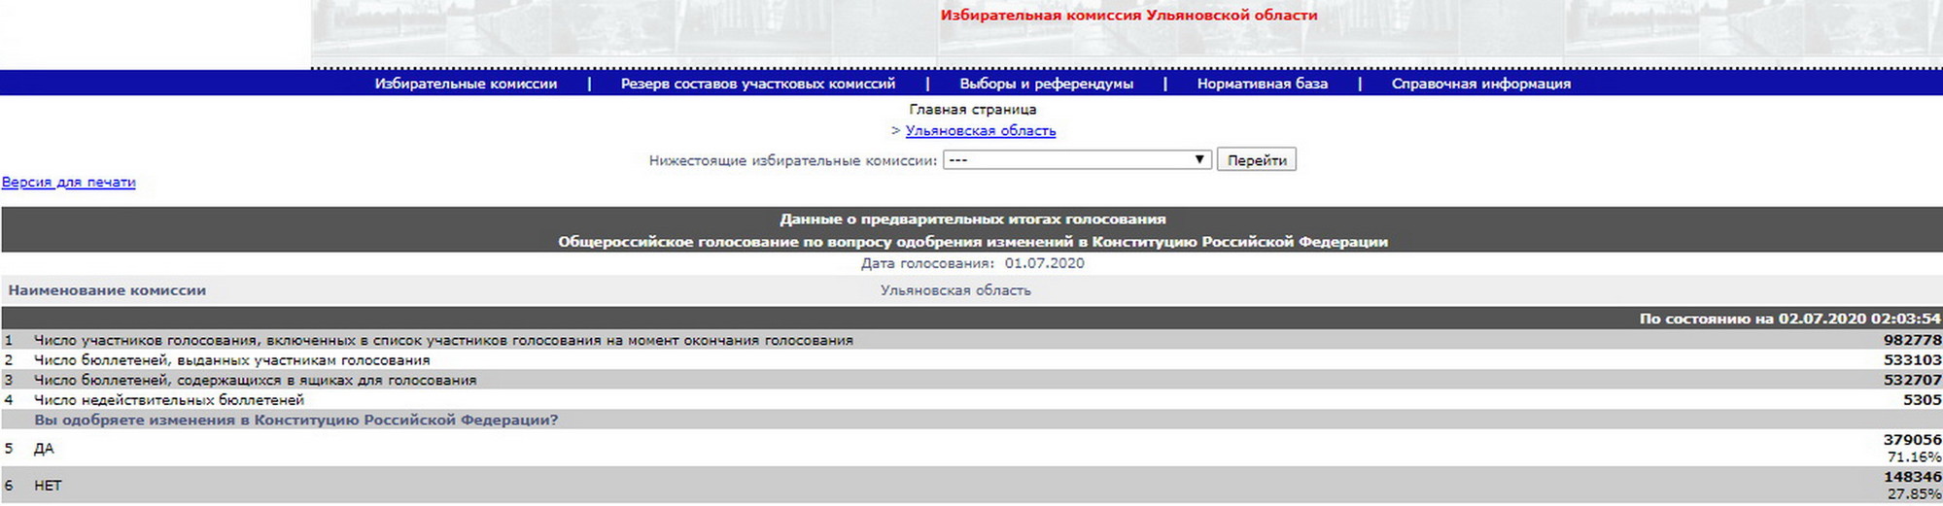The image size is (1943, 506).
Task: Click the По состоянию на timestamp header
Action: [1789, 319]
